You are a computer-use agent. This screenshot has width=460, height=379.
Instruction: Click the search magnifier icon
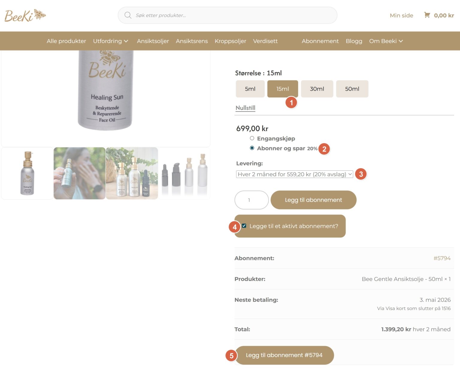pos(128,15)
